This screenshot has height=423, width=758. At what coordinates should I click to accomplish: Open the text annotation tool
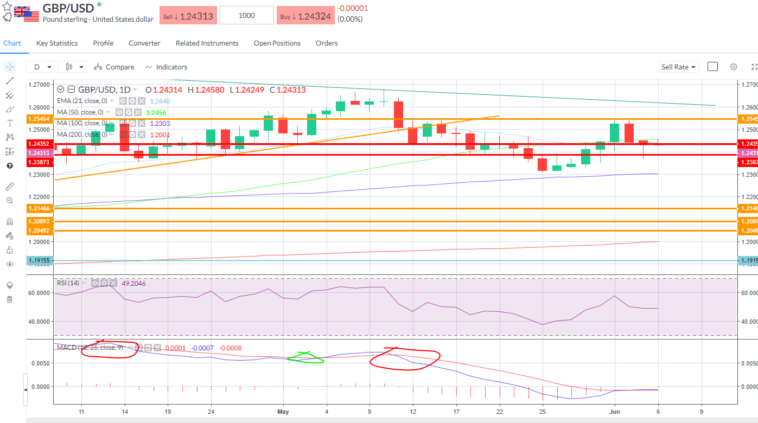point(9,122)
